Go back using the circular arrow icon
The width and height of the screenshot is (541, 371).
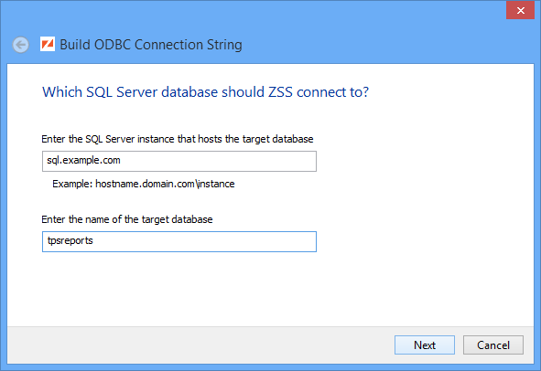21,45
